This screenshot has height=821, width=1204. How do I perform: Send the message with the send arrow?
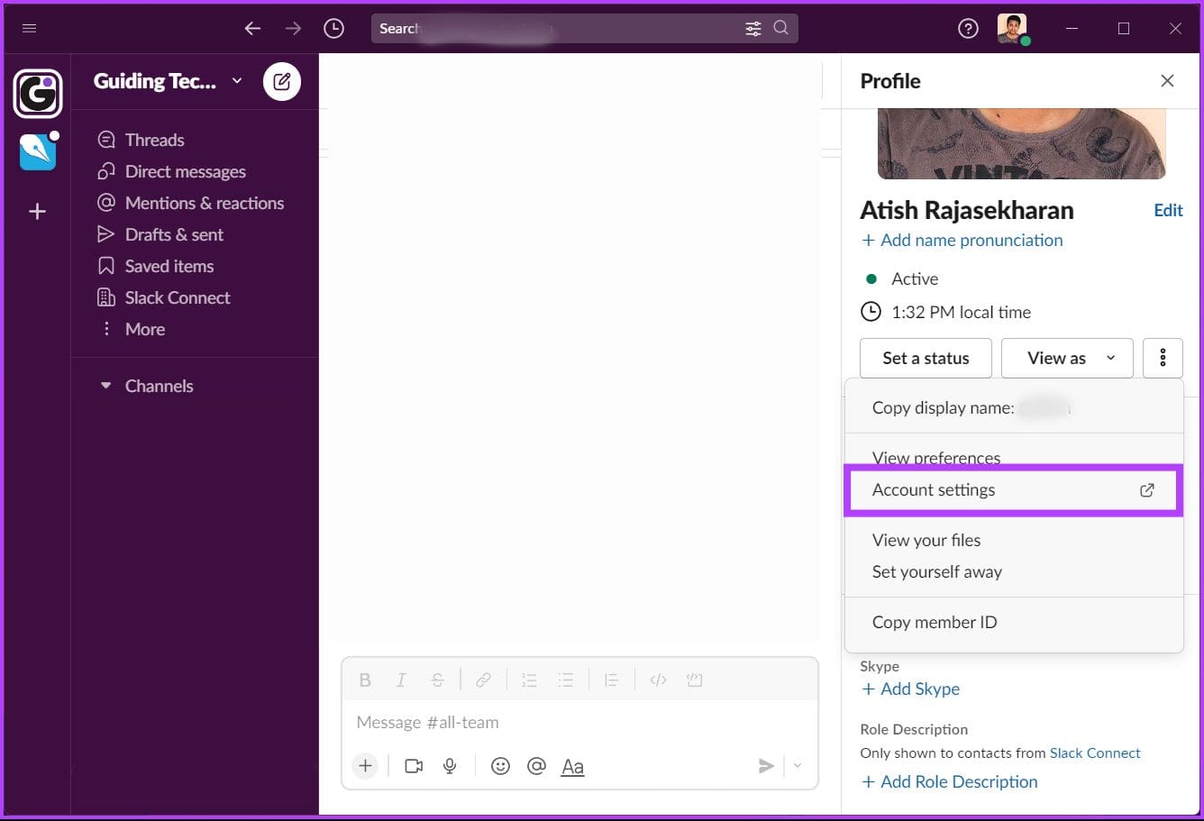766,766
